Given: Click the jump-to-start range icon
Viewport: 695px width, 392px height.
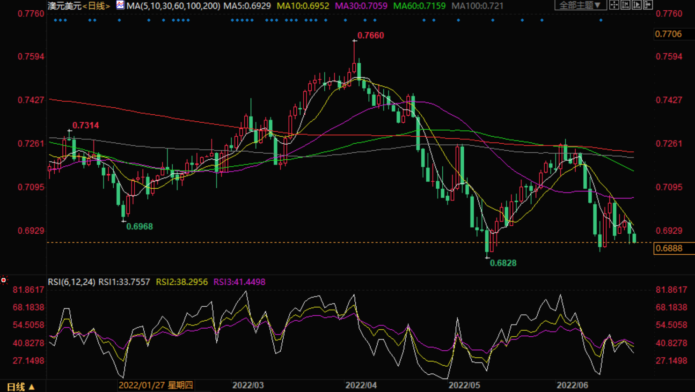Looking at the screenshot, I should point(625,5).
